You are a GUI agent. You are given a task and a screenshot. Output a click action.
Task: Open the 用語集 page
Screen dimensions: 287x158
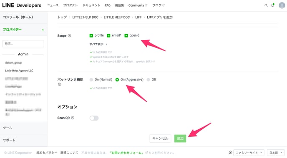point(119,5)
